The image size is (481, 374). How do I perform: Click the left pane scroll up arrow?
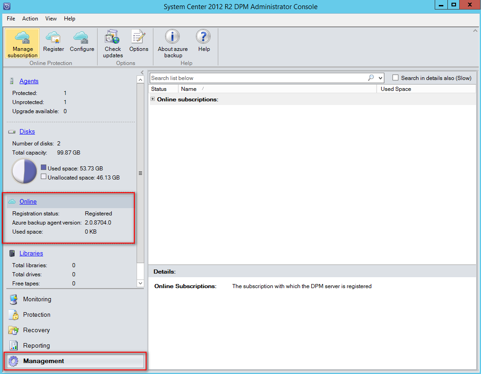(x=140, y=80)
